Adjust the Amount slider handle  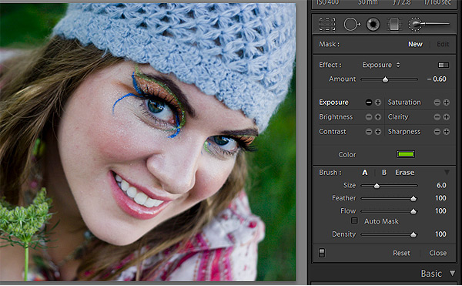[385, 79]
